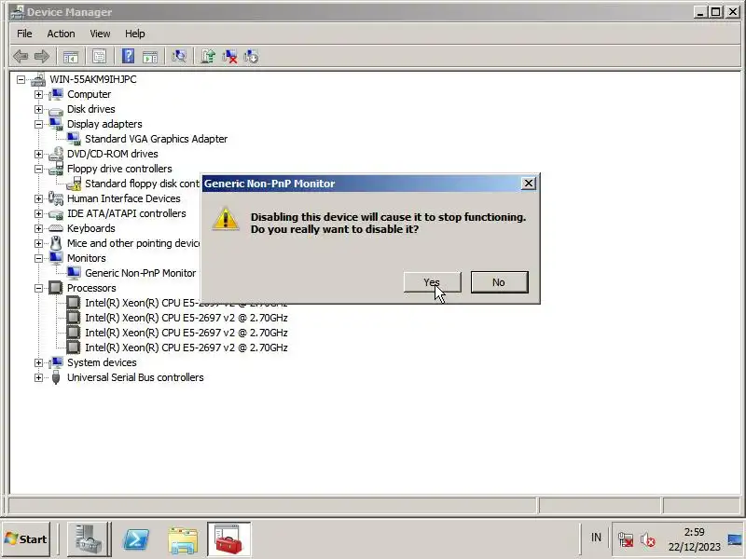Screen dimensions: 746x559
Task: Select Standard VGA Graphics Adapter
Action: click(156, 139)
